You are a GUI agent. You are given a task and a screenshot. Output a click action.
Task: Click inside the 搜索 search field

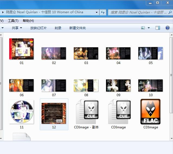pos(139,12)
